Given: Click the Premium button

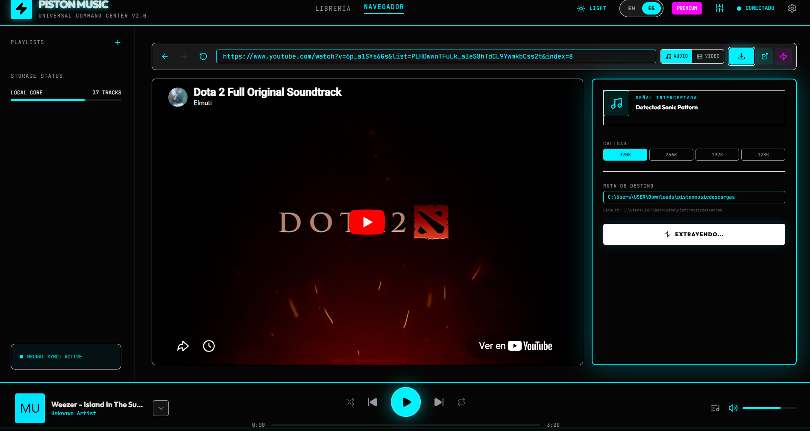Looking at the screenshot, I should pyautogui.click(x=687, y=8).
